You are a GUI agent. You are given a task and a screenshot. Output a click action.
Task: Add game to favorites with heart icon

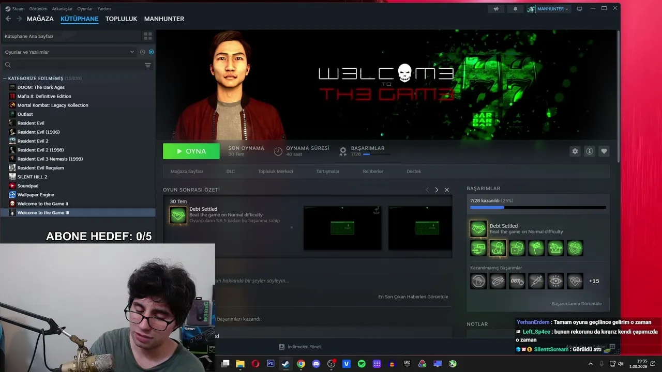pos(604,151)
